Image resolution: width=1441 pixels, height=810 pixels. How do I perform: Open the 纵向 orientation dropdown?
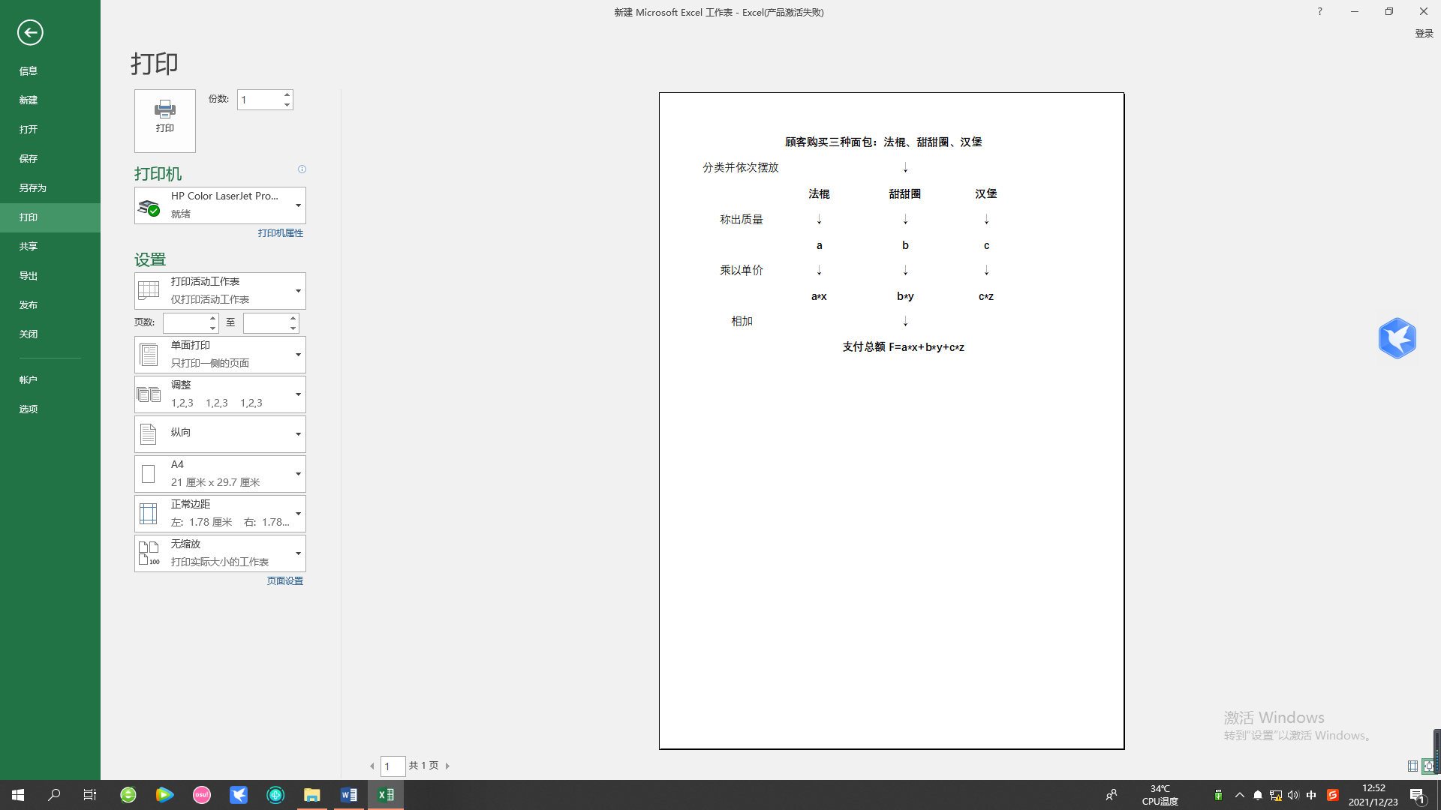point(298,433)
